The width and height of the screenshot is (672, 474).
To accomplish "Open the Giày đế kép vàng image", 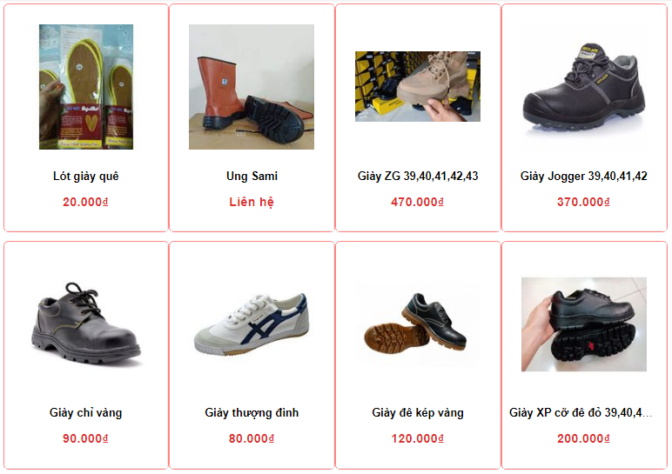I will (x=418, y=324).
